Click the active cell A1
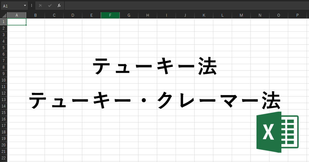Viewport: 309px width, 162px height. (17, 22)
